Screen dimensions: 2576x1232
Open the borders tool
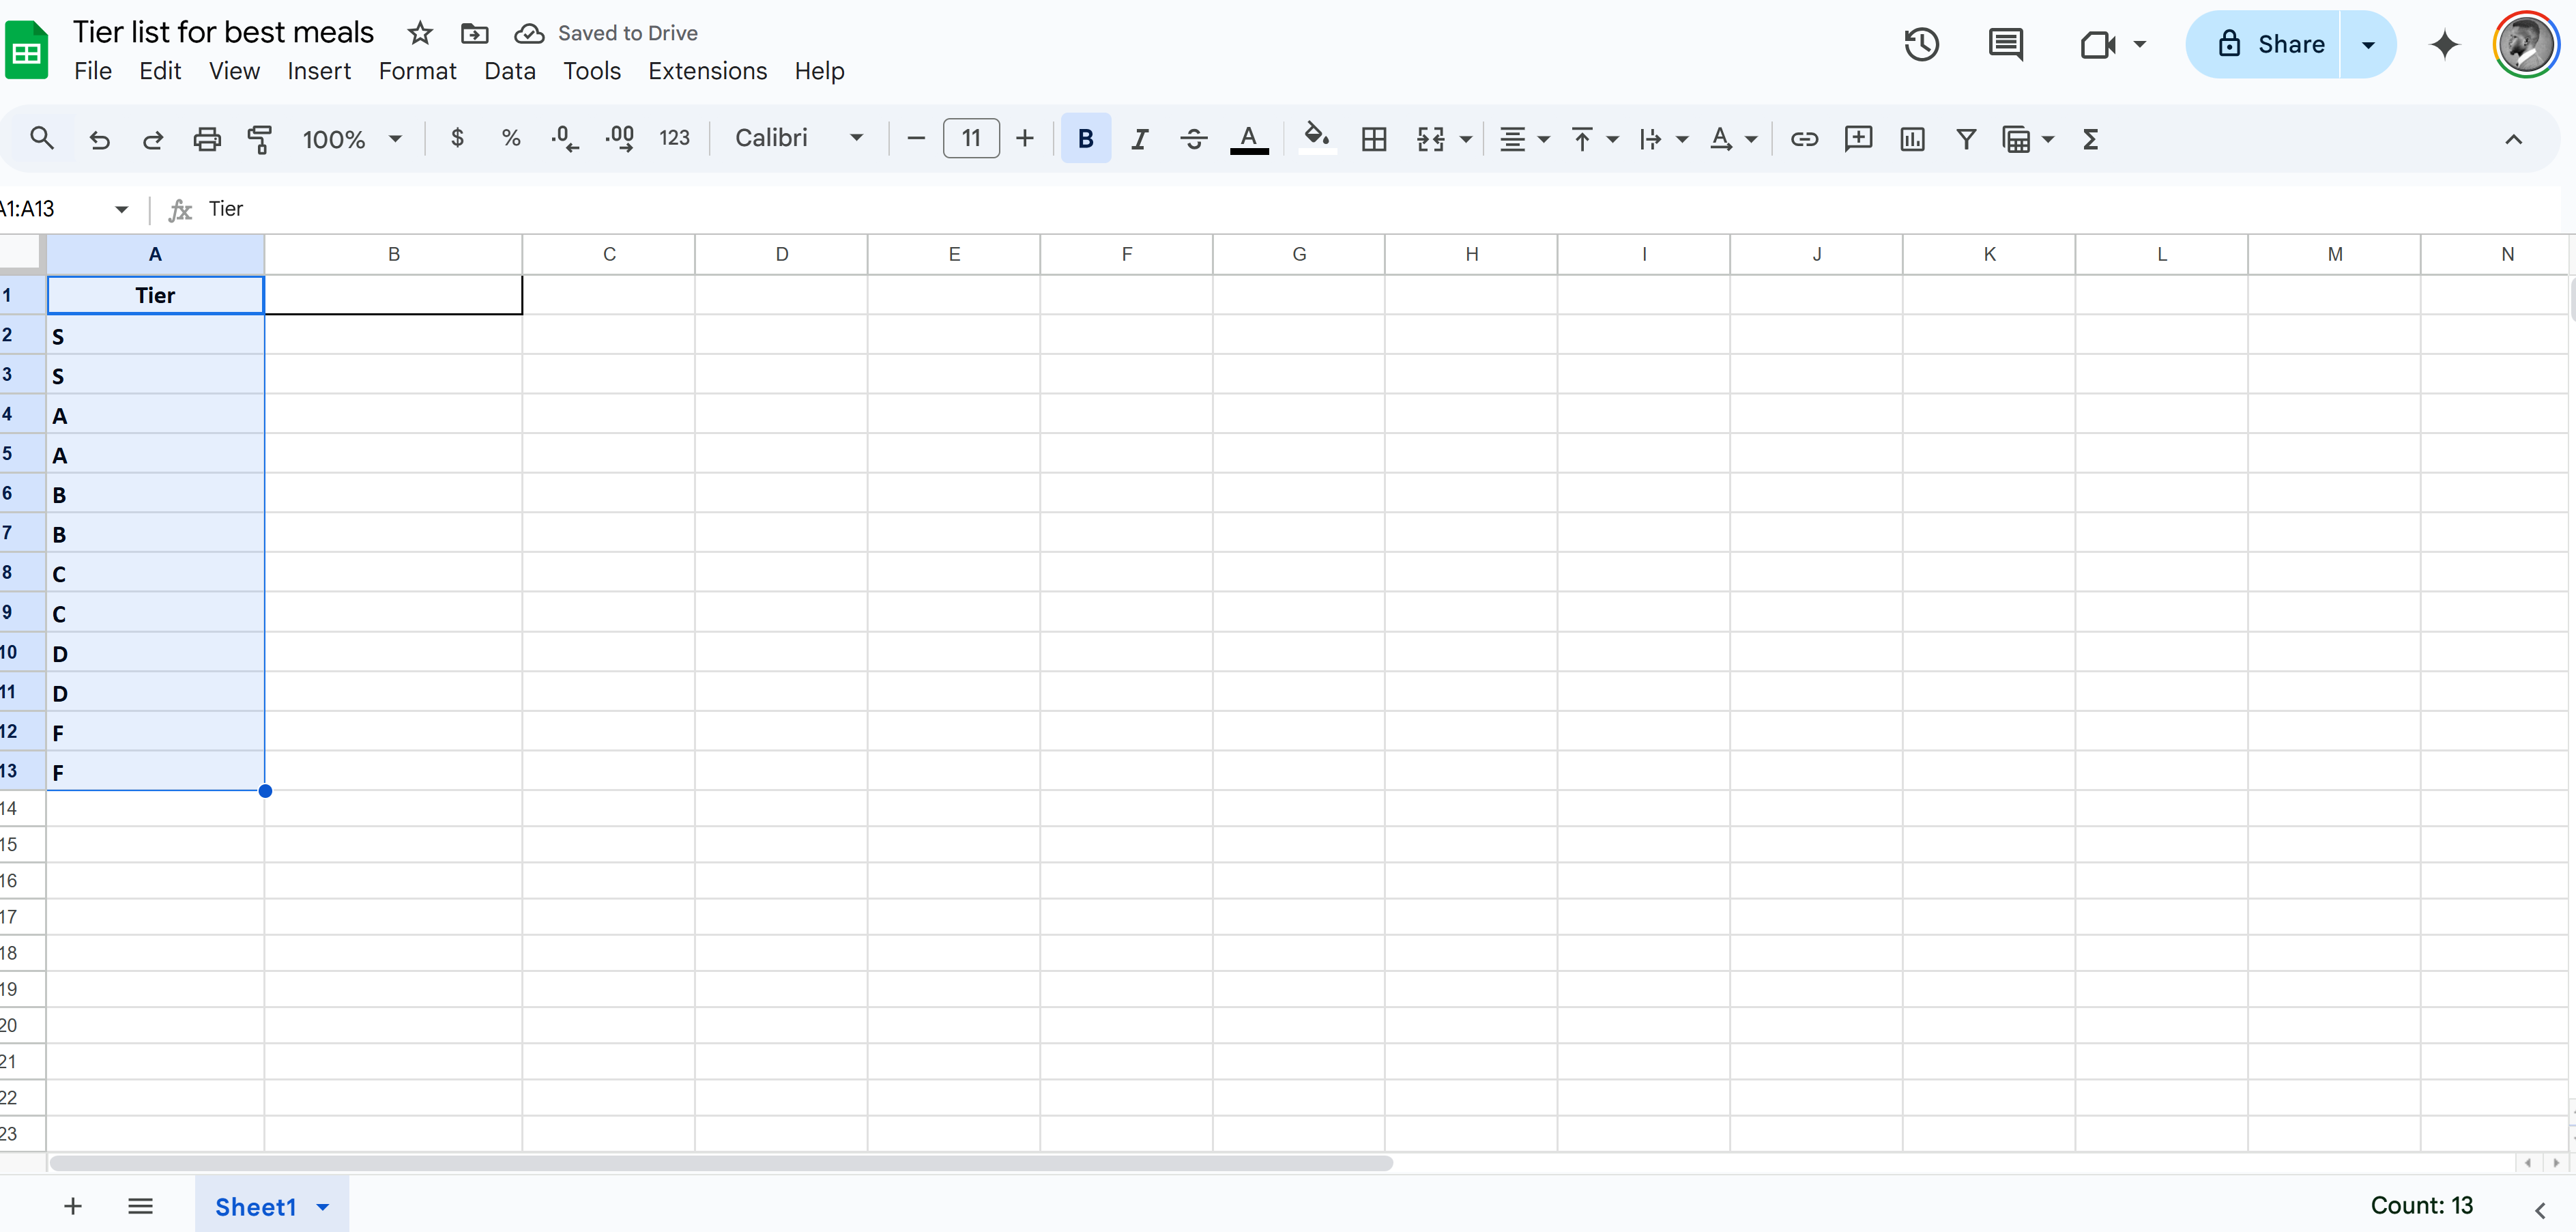[1373, 139]
